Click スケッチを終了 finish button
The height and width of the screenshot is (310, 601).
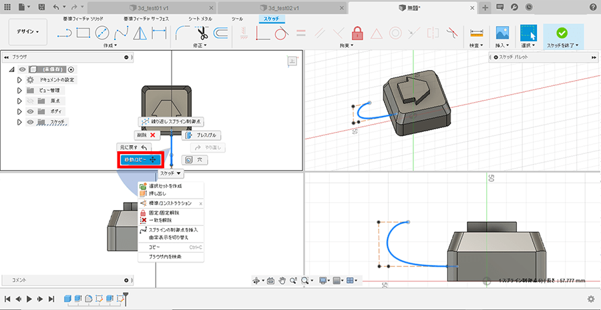(x=563, y=37)
